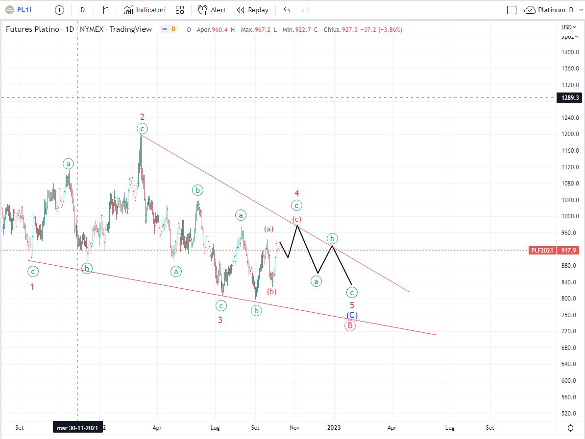Click the PLF2023 price label

542,251
